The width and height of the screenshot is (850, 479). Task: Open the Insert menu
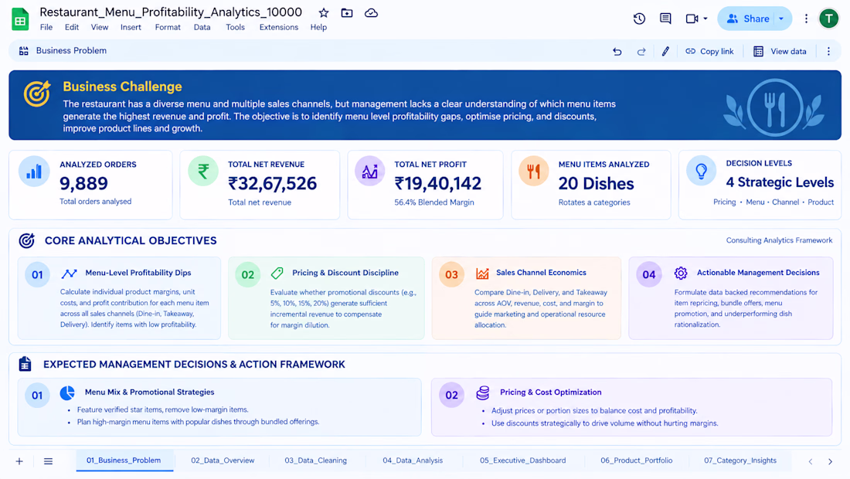click(131, 27)
